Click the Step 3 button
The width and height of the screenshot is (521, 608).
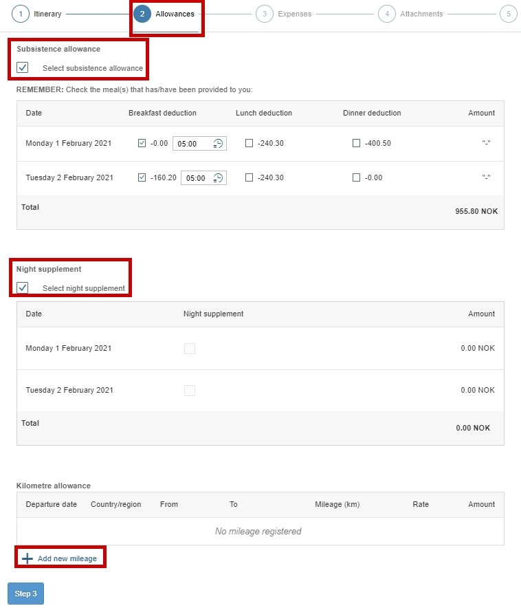25,594
